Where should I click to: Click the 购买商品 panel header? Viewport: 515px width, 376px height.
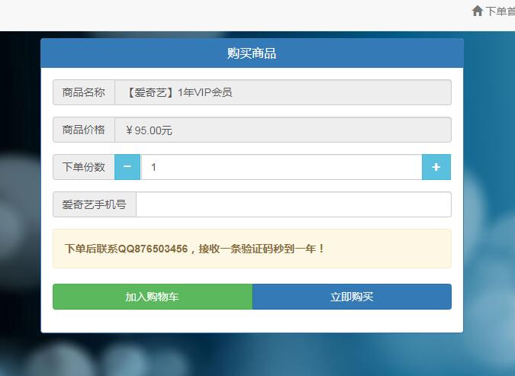[x=252, y=53]
